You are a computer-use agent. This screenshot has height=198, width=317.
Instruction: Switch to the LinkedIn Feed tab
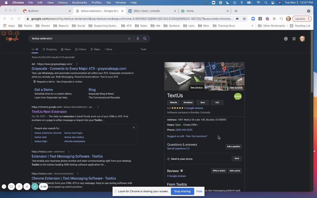152,11
